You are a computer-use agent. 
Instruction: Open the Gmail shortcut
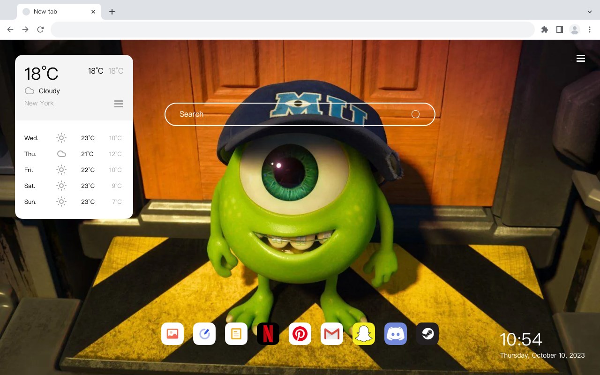pyautogui.click(x=332, y=334)
